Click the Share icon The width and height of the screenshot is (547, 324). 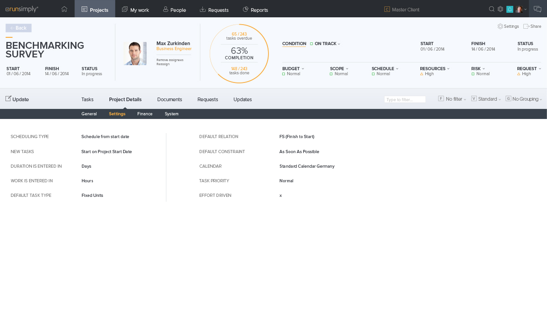point(526,26)
